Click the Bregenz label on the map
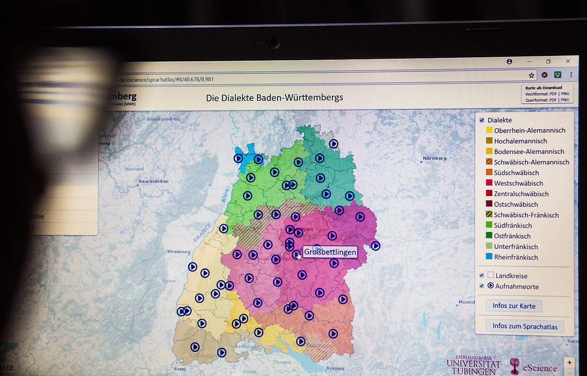The height and width of the screenshot is (376, 587). (336, 368)
